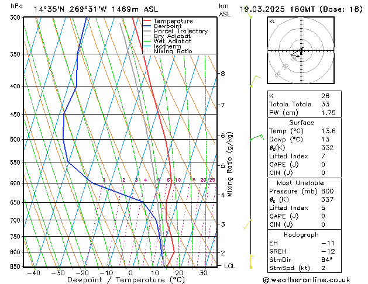Viewport: 368px width, 284px height.
Task: Click the 850 hPa pressure level label
Action: tap(16, 266)
